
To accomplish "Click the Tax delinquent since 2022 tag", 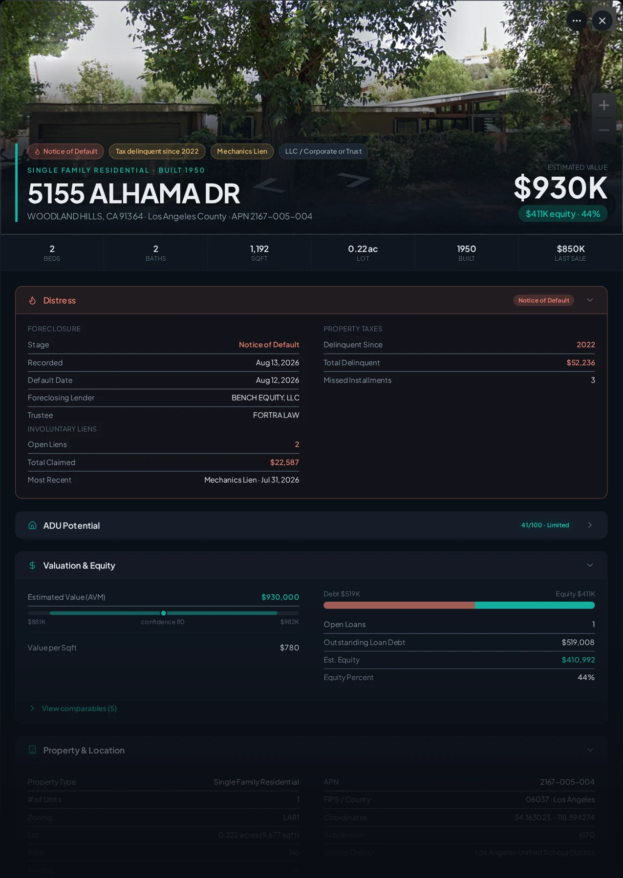I will (x=157, y=151).
